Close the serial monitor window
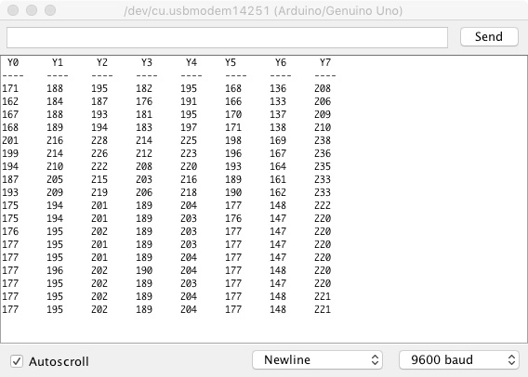528x377 pixels. pyautogui.click(x=13, y=10)
